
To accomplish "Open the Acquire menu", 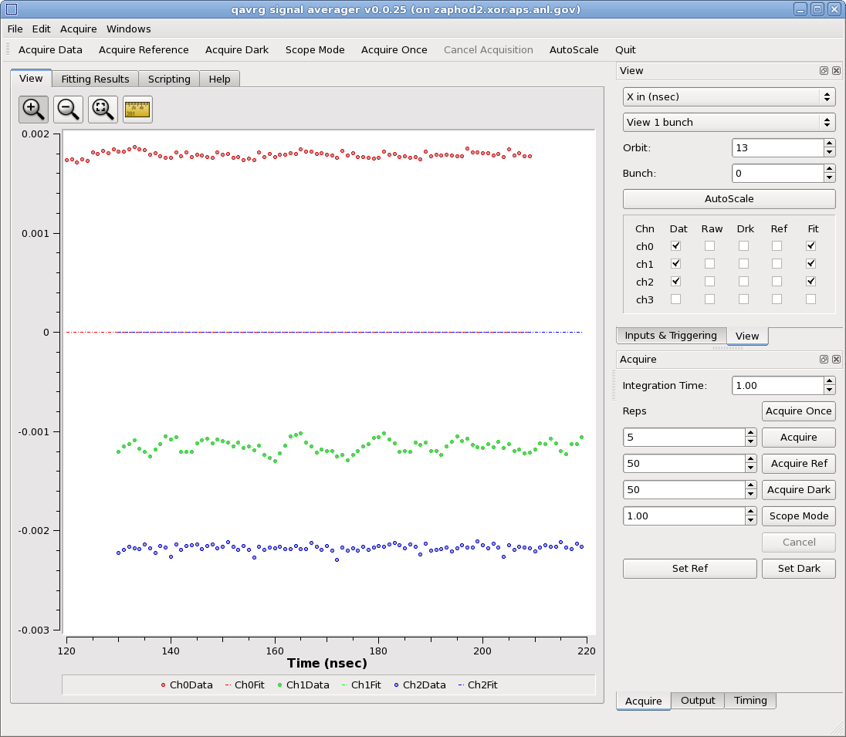I will (78, 29).
